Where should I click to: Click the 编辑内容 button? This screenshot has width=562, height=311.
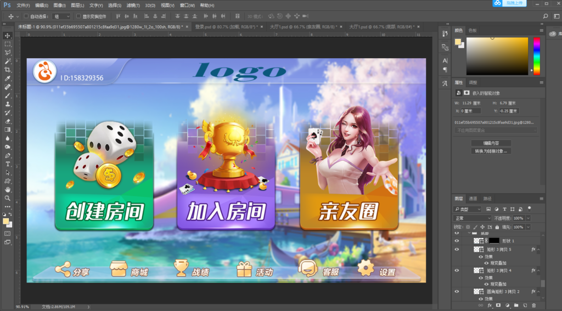pyautogui.click(x=491, y=143)
